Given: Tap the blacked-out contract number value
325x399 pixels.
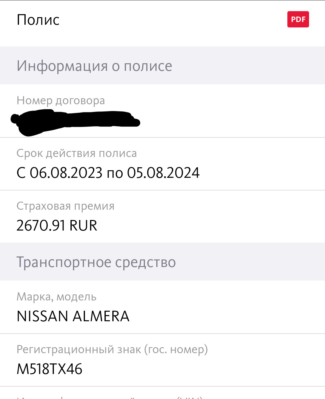Looking at the screenshot, I should click(75, 121).
